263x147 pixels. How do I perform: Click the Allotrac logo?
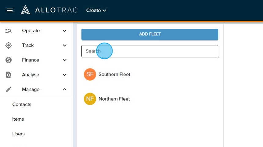point(49,10)
